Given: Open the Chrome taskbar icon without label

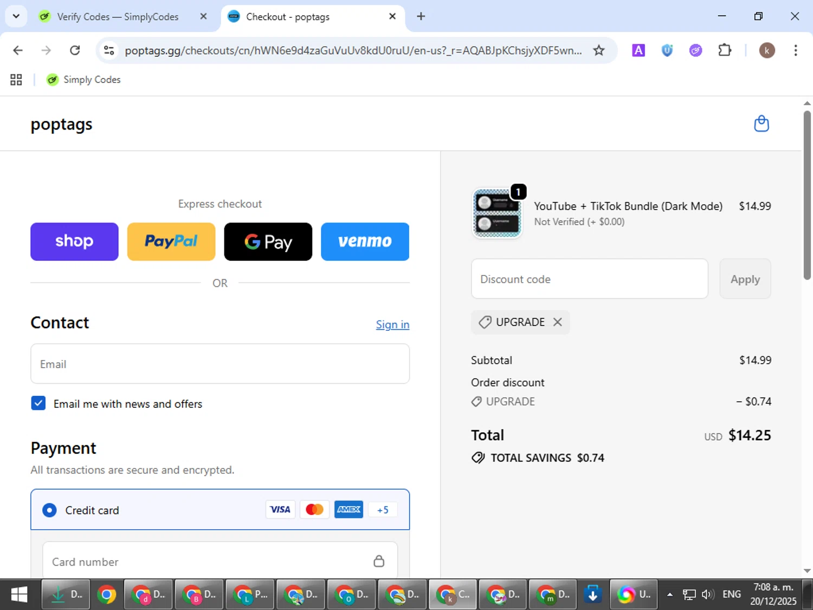Looking at the screenshot, I should coord(107,594).
